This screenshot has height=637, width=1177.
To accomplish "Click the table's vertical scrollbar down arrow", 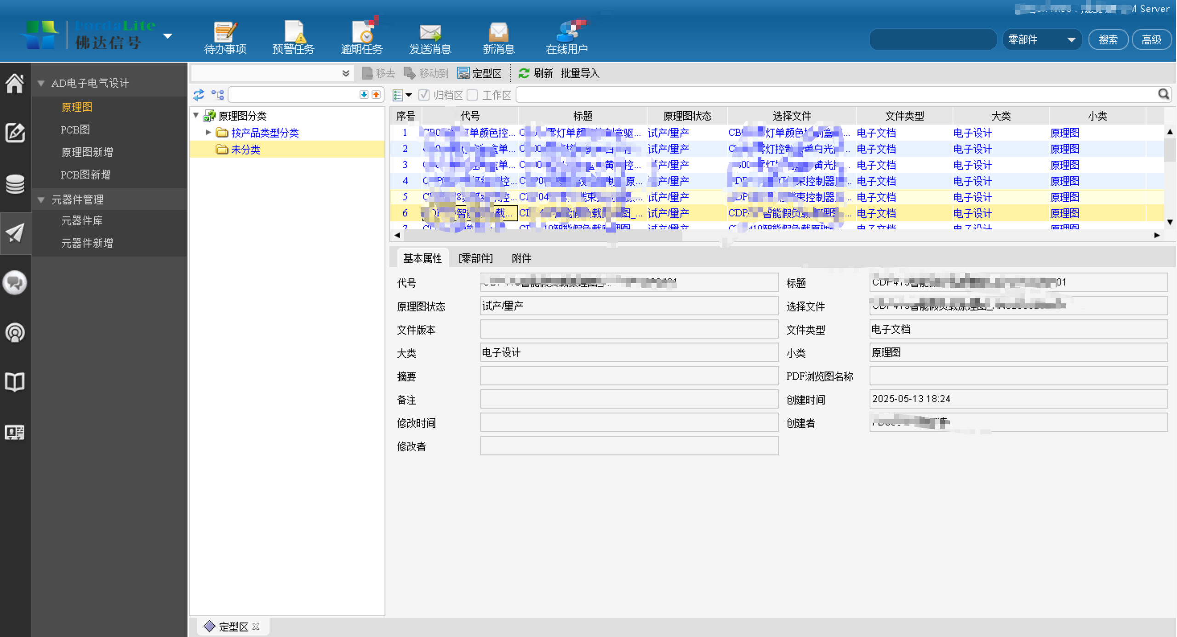I will (x=1170, y=222).
